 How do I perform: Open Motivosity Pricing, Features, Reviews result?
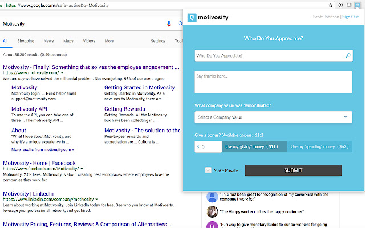(x=88, y=224)
